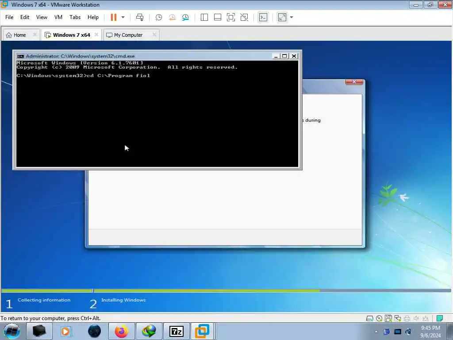The height and width of the screenshot is (340, 453).
Task: Click the green message log note icon
Action: (x=439, y=318)
